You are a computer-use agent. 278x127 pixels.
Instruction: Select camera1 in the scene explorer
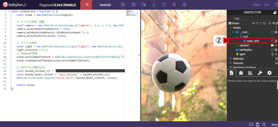[245, 45]
